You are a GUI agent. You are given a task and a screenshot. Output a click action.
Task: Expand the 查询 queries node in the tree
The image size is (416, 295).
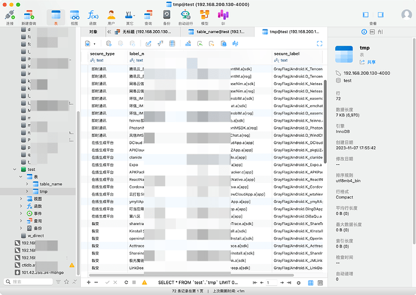click(21, 221)
